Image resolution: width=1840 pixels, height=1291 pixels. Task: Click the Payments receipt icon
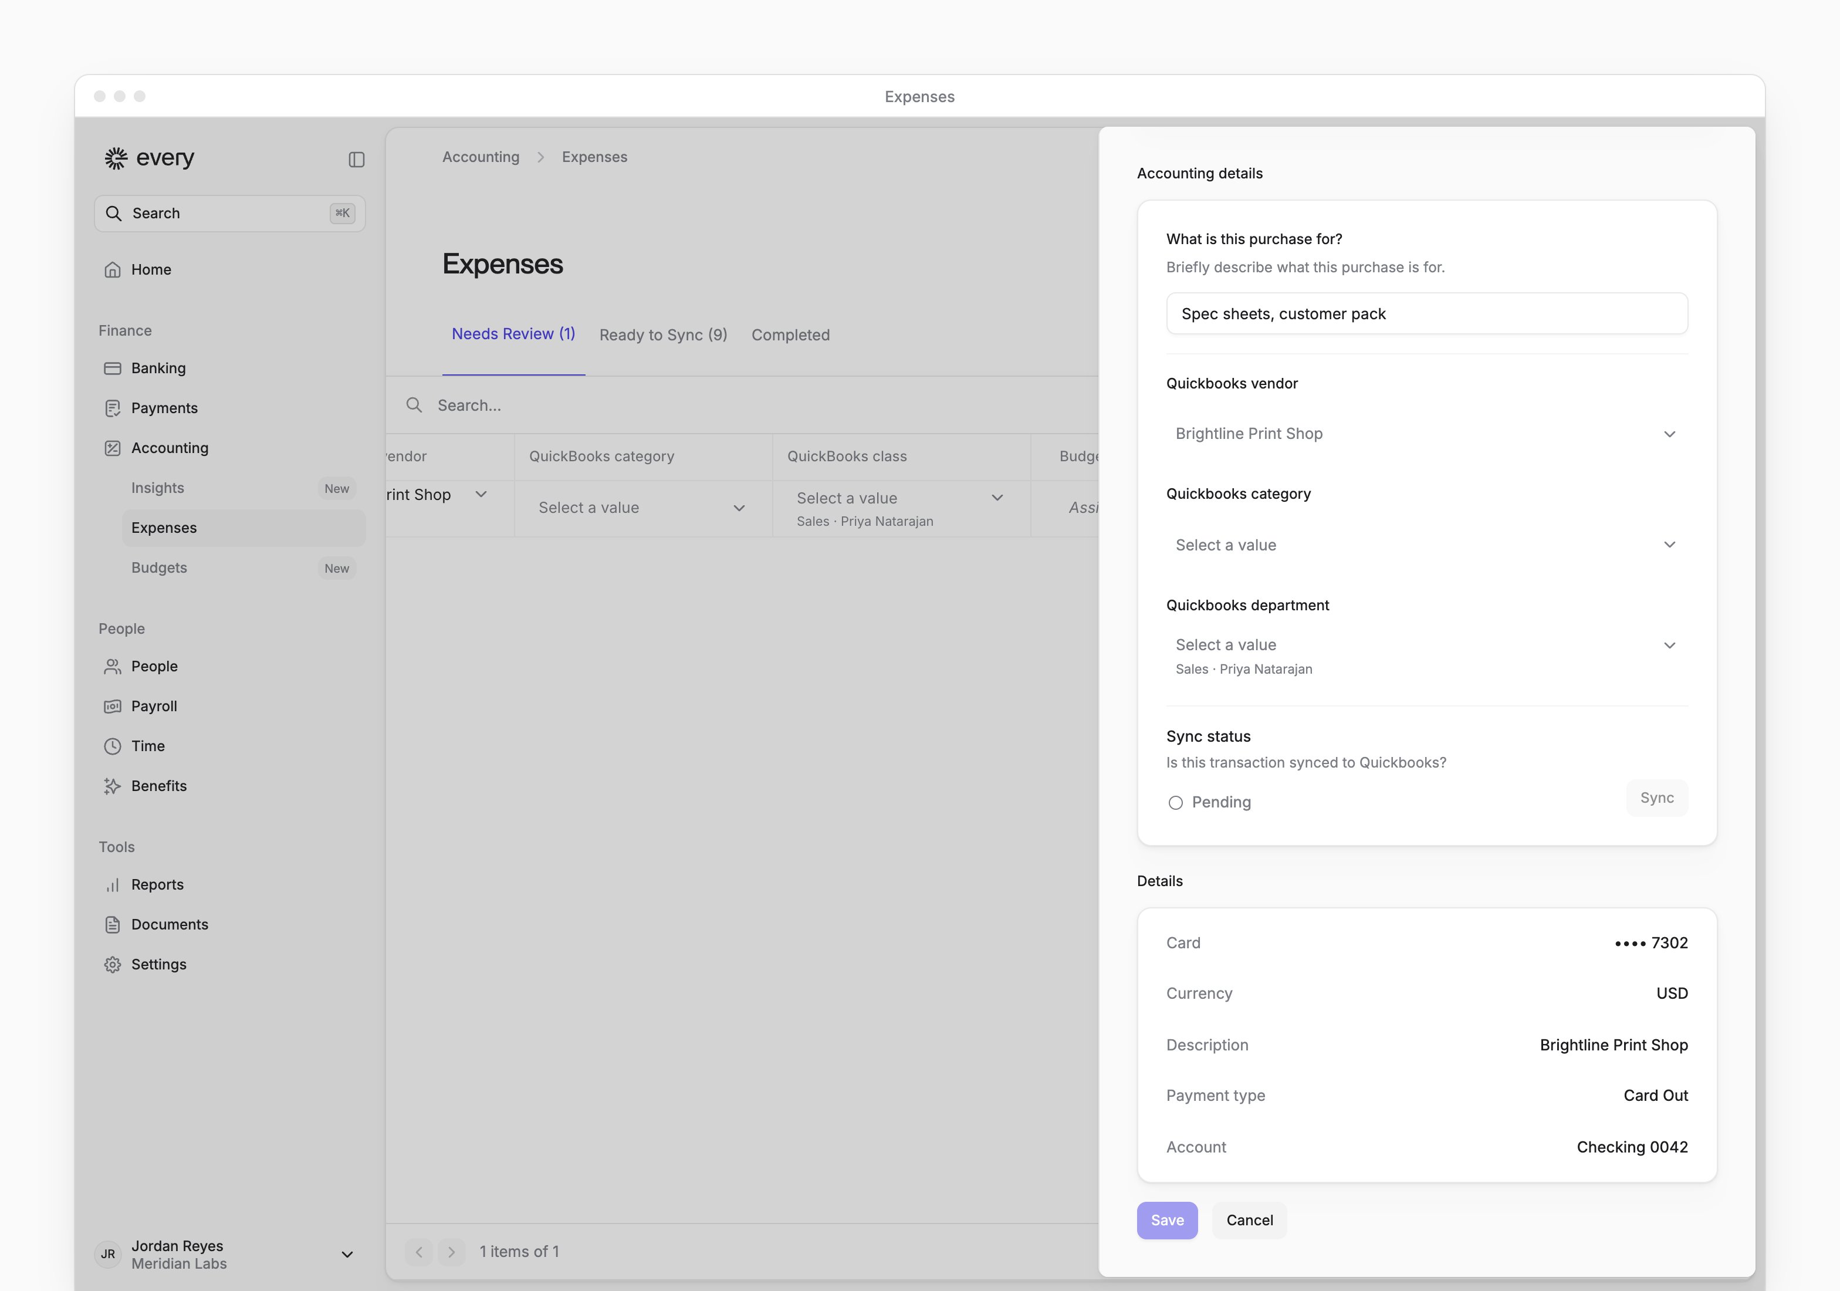click(113, 408)
